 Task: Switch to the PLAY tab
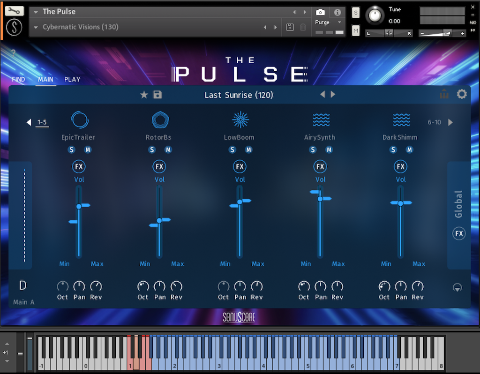point(72,80)
